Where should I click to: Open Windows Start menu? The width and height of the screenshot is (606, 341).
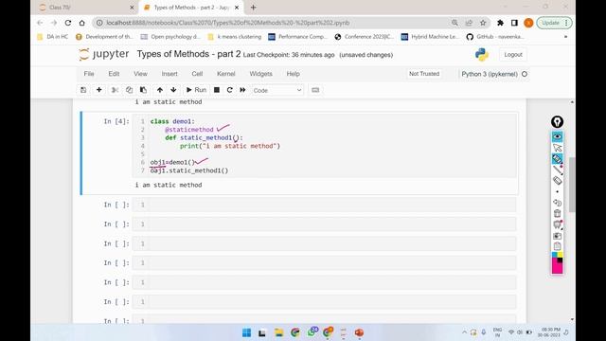pos(246,332)
